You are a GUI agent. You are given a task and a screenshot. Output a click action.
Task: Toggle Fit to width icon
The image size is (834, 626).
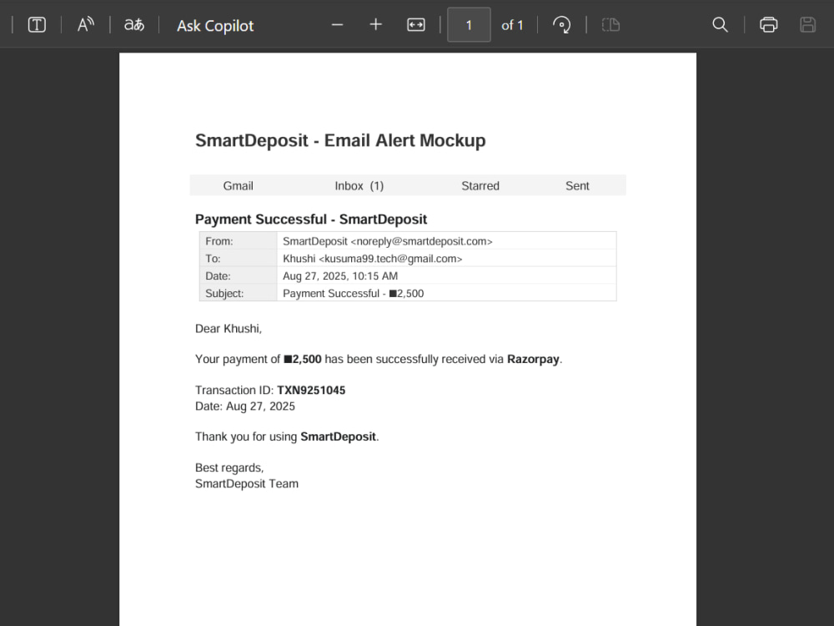pyautogui.click(x=416, y=25)
